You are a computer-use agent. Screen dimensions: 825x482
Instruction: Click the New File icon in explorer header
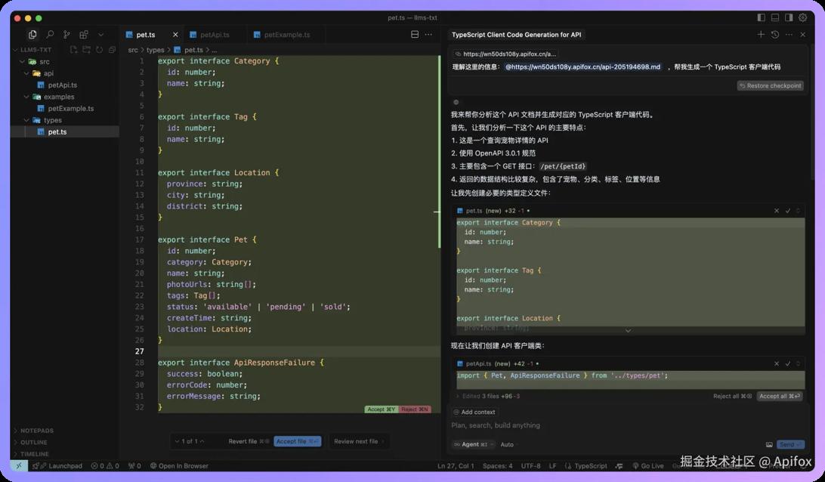coord(74,49)
